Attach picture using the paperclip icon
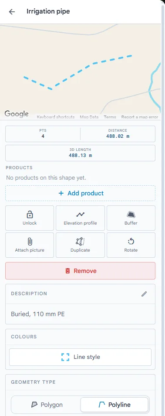Viewport: 165px width, 416px height. (30, 245)
